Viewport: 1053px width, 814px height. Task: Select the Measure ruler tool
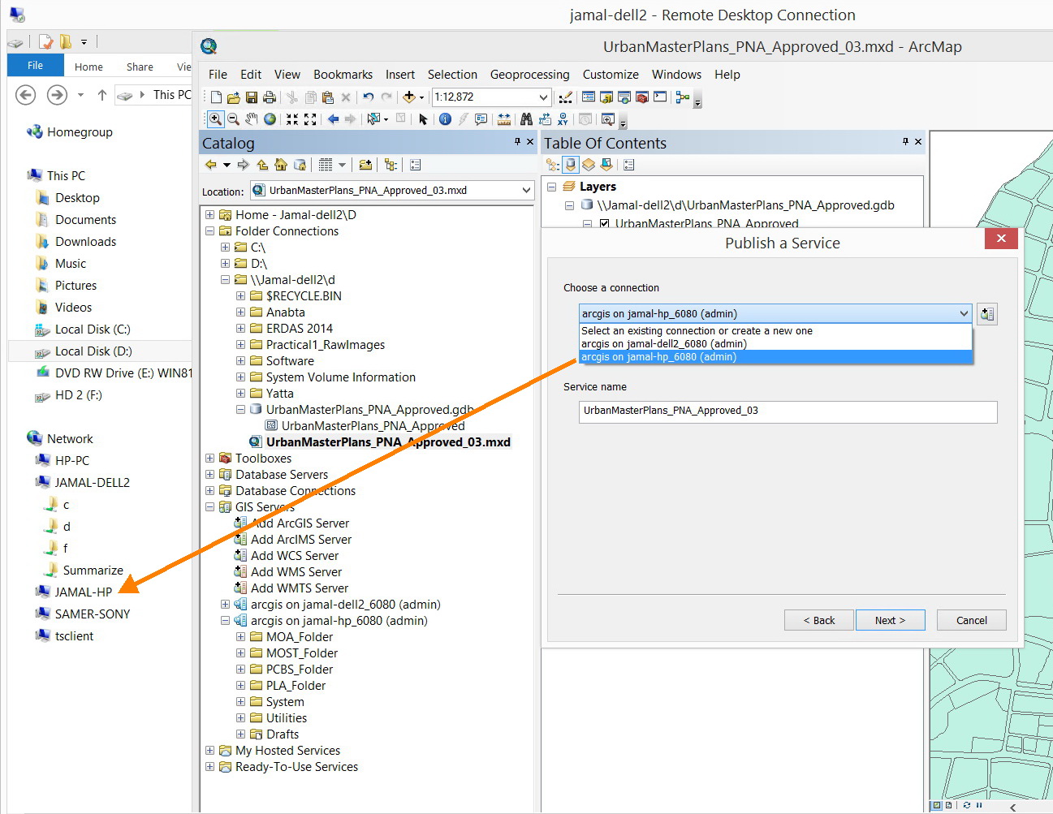click(x=504, y=119)
